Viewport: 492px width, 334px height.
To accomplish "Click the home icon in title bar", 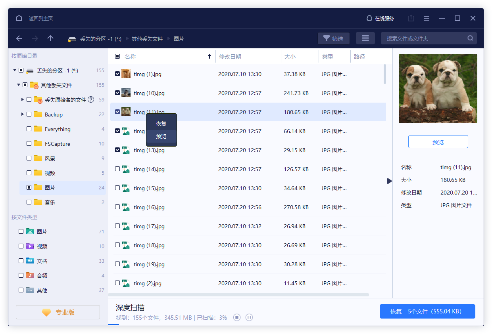I will pyautogui.click(x=19, y=18).
